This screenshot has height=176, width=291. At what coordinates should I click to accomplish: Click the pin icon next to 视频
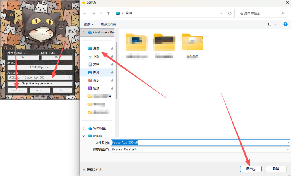(112, 88)
